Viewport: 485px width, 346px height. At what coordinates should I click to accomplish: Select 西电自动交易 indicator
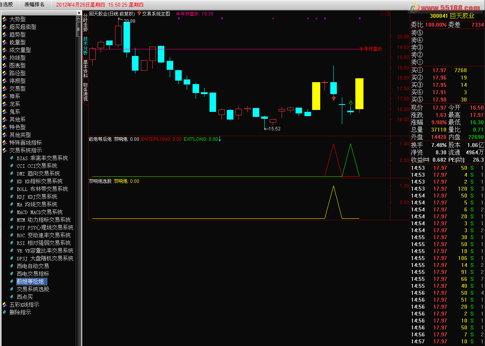coord(33,266)
